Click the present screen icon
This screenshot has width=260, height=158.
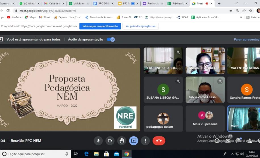[134, 141]
